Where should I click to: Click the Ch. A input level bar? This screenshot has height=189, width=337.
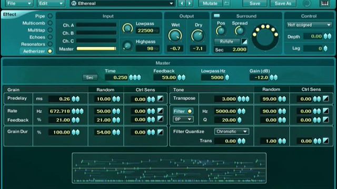pos(96,25)
